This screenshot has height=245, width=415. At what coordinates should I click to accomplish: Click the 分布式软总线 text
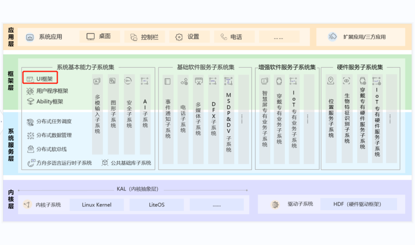(51, 150)
